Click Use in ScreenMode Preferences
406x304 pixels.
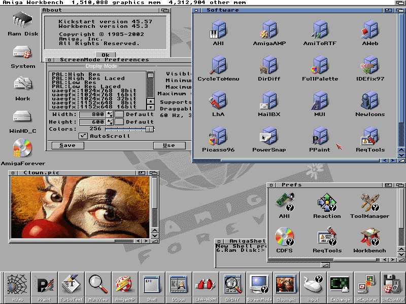tap(170, 145)
